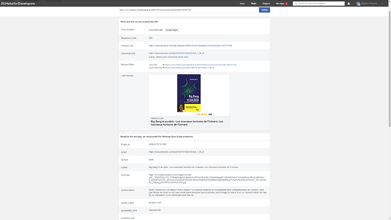Click the Scrape Again button
This screenshot has height=220, width=391.
coord(172,30)
